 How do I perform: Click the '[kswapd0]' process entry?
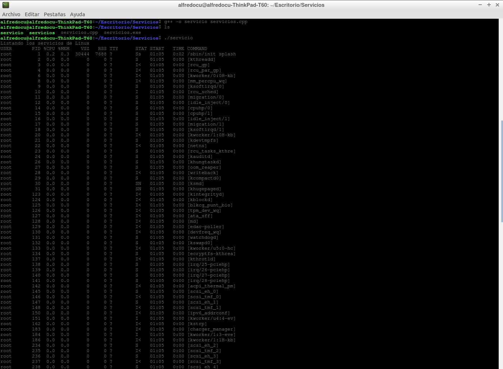(x=200, y=243)
